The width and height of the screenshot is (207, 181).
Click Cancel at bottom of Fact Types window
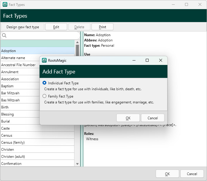(x=192, y=174)
